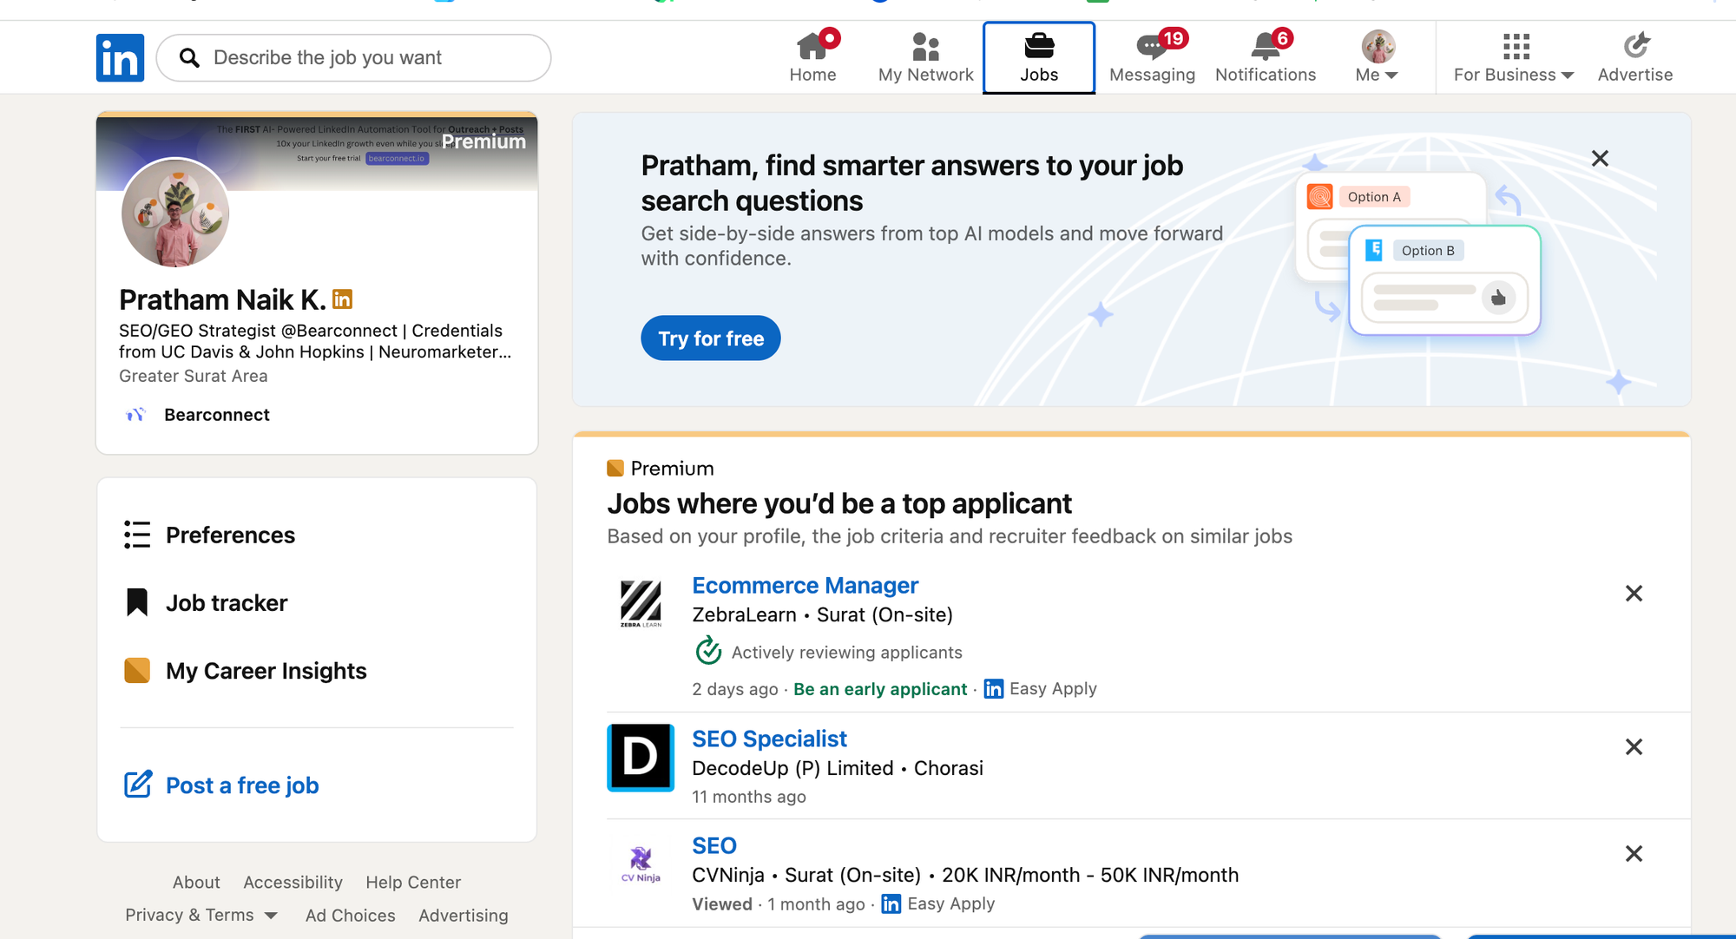The width and height of the screenshot is (1736, 939).
Task: Expand the For Business menu
Action: click(1514, 57)
